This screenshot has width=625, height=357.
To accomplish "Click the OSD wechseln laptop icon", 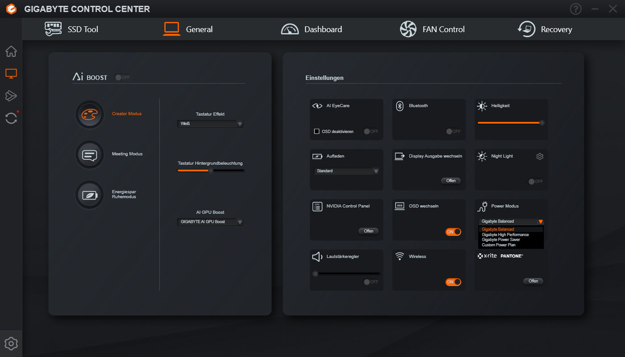I will click(x=400, y=206).
